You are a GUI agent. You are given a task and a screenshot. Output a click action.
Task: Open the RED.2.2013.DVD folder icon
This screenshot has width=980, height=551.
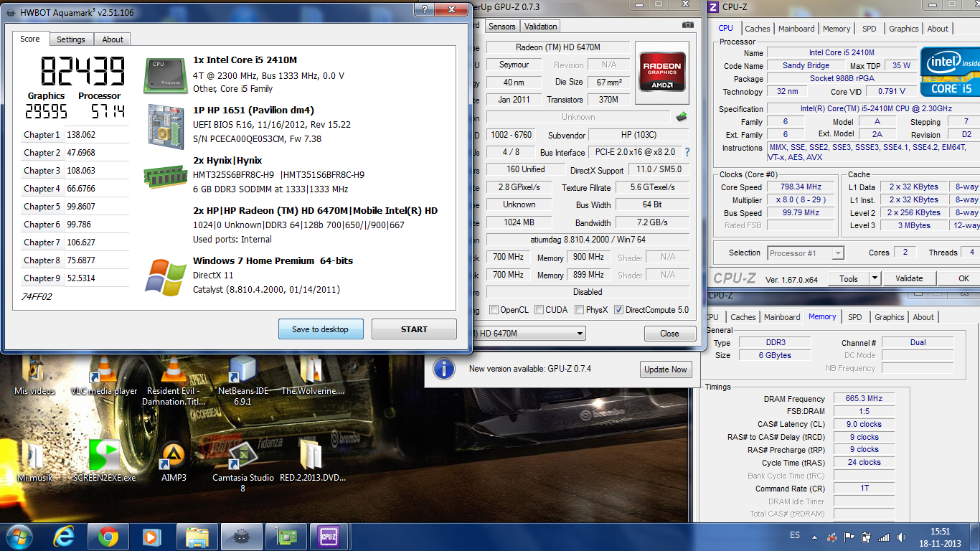(x=312, y=455)
